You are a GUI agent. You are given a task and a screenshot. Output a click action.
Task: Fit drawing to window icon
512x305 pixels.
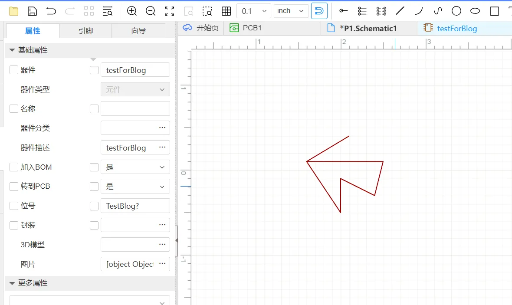170,11
